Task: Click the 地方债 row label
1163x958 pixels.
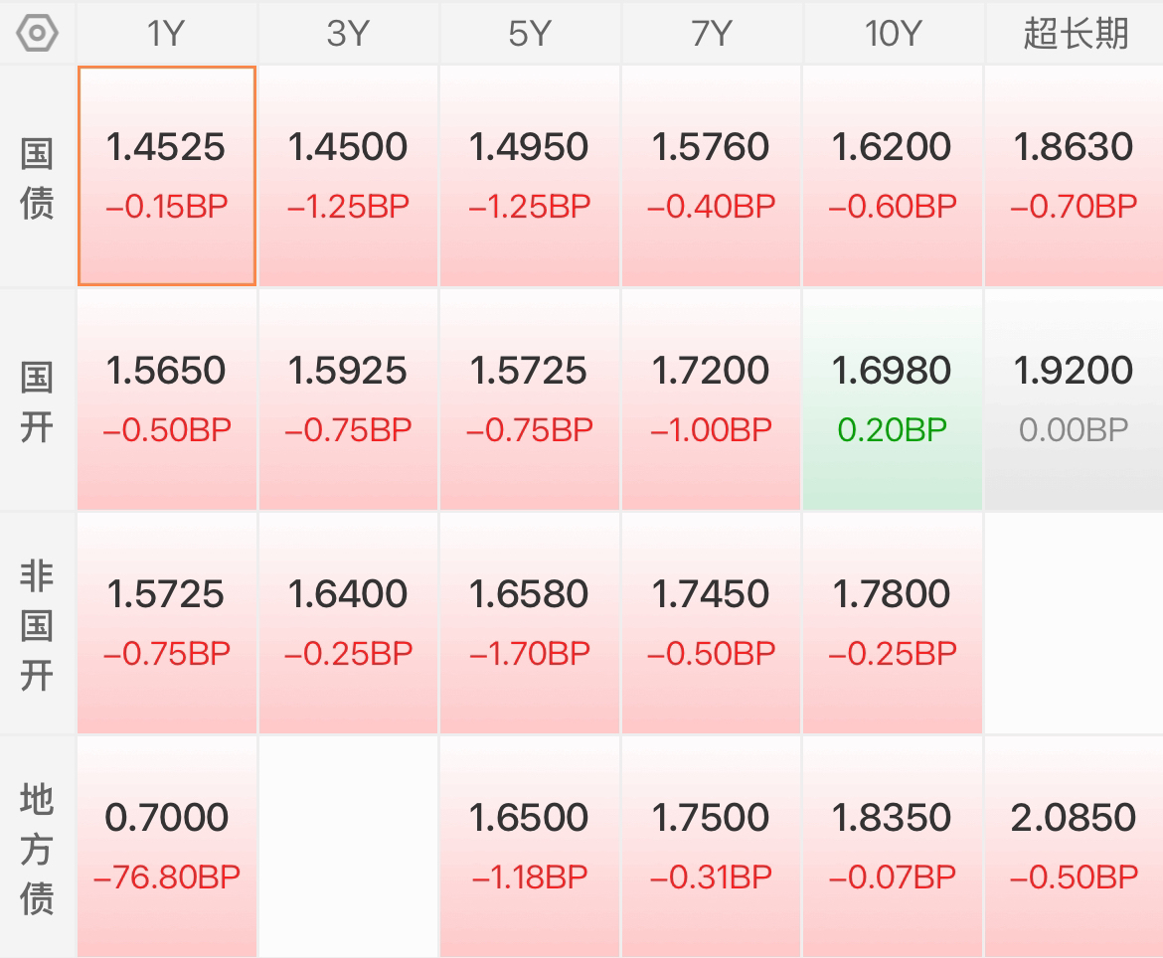Action: [37, 848]
